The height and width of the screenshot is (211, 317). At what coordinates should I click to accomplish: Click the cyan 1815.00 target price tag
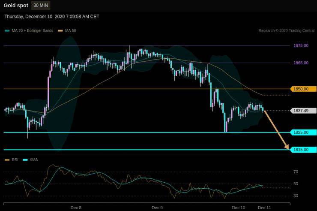(x=303, y=150)
